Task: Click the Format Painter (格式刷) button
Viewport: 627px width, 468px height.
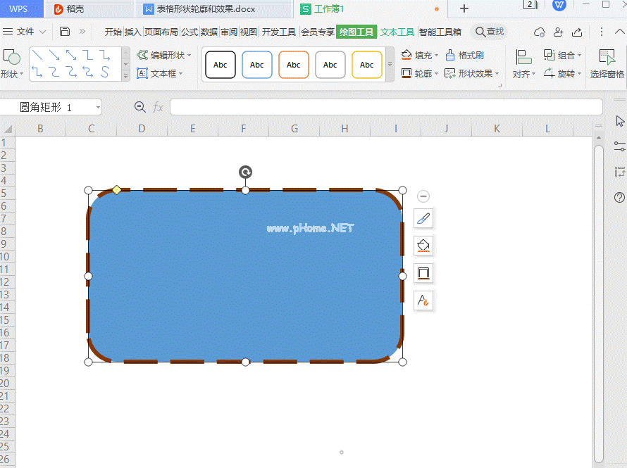Action: tap(465, 55)
